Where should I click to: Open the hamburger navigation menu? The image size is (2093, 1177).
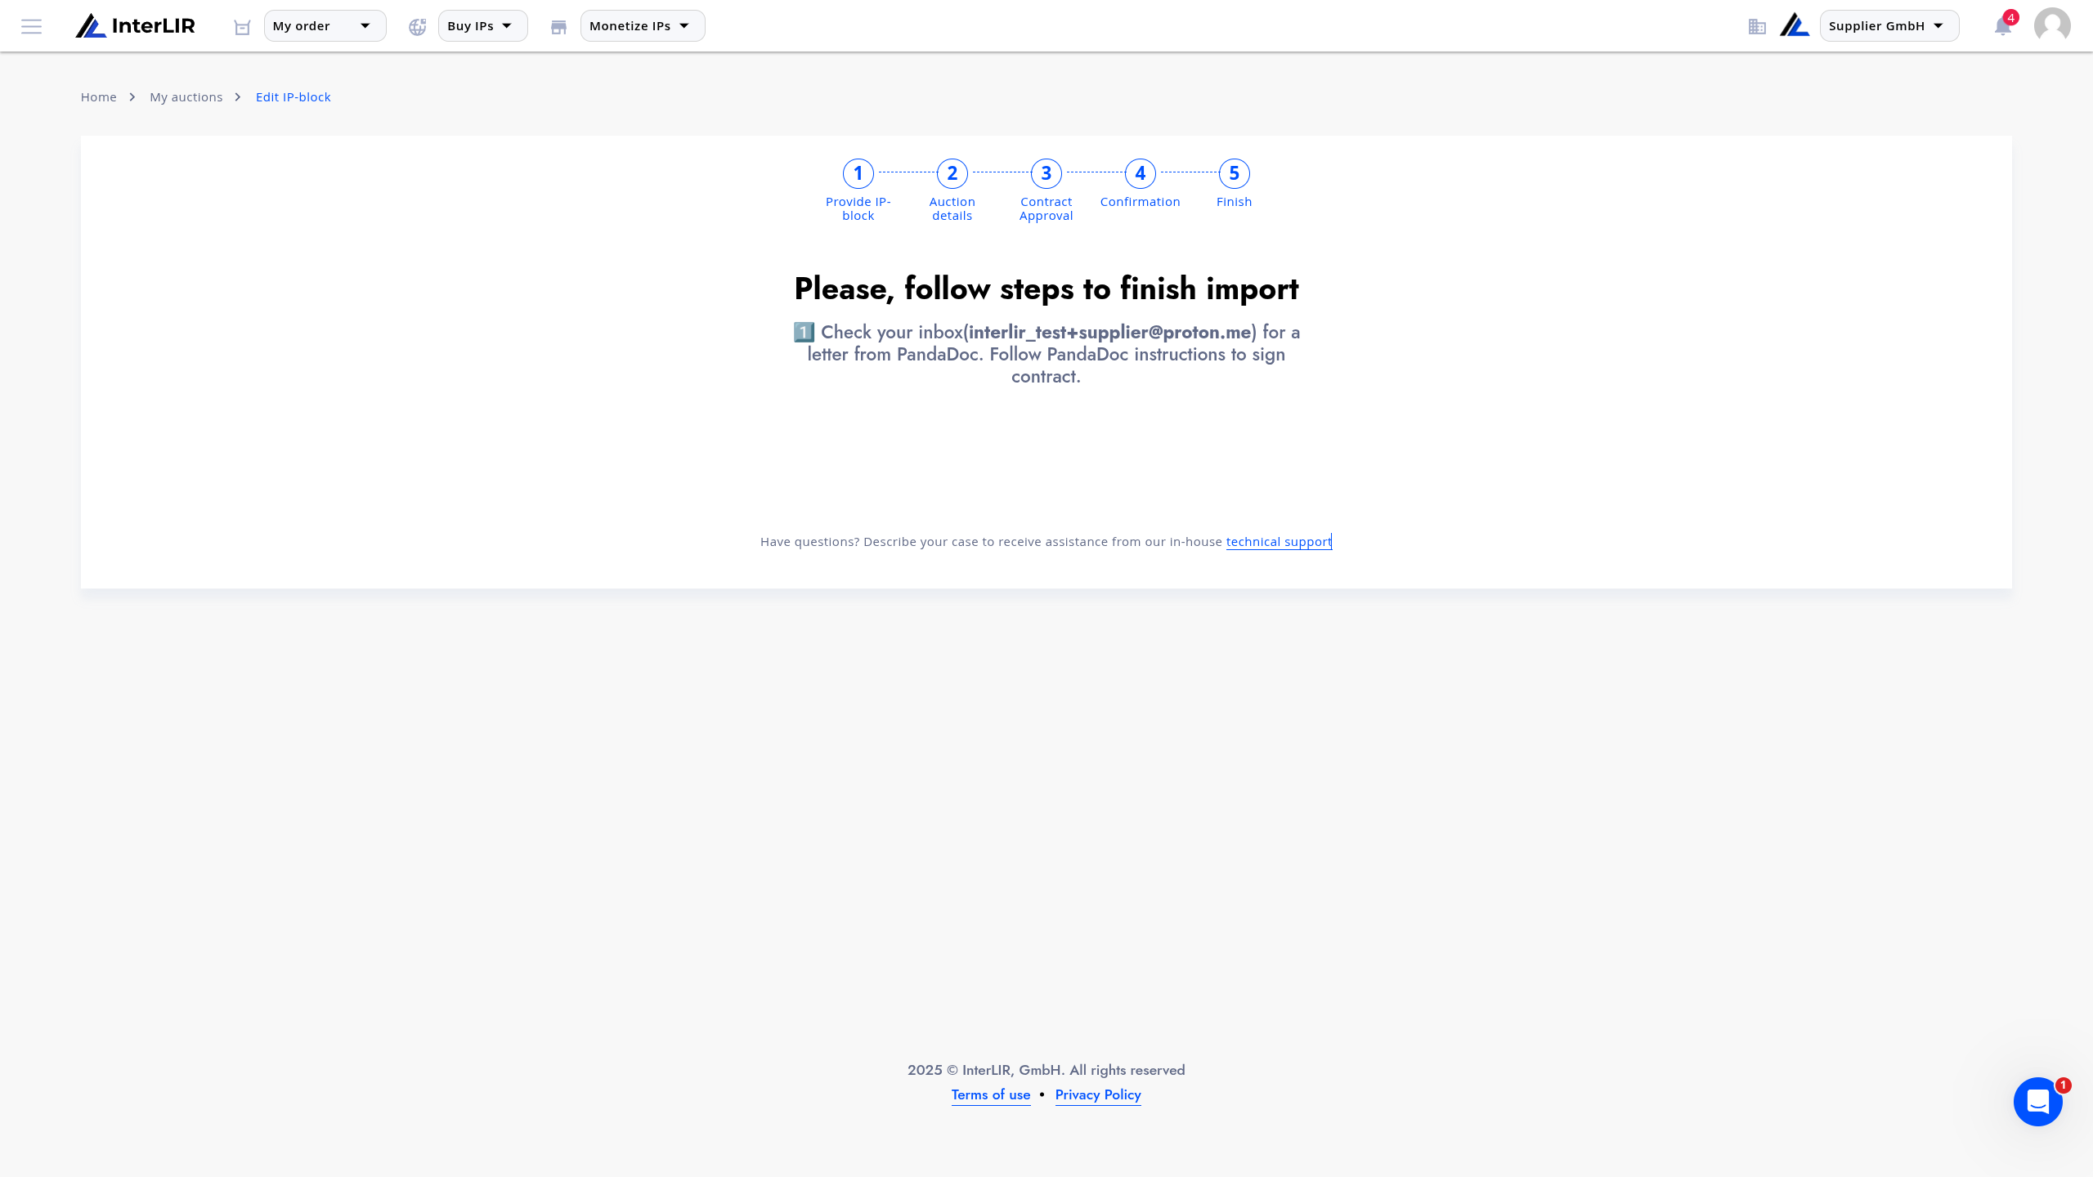[31, 26]
